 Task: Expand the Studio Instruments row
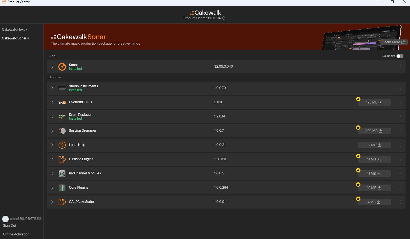tap(52, 88)
